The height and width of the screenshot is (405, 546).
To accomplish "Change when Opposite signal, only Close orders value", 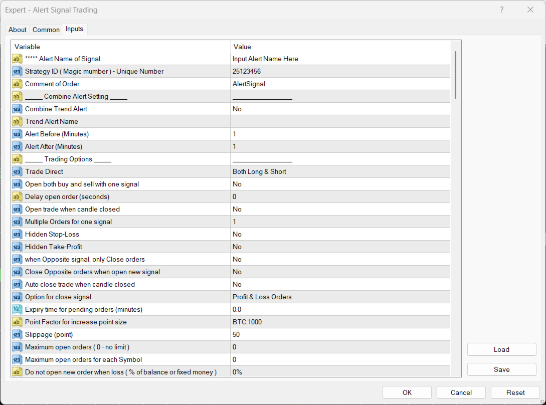I will click(x=340, y=260).
